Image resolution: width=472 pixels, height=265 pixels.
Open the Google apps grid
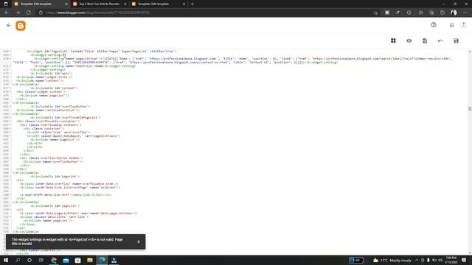(451, 26)
